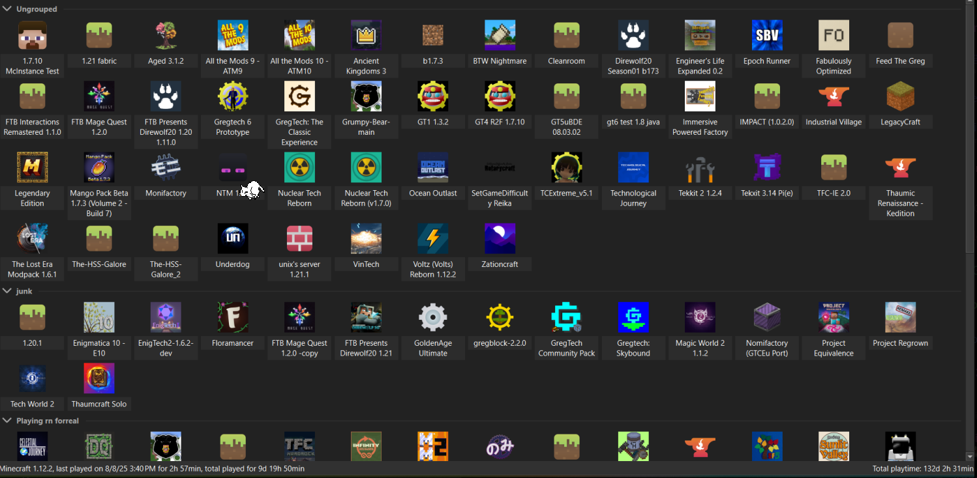The width and height of the screenshot is (977, 478).
Task: Select the 1.7.10 McInstance Test Steve icon
Action: (32, 35)
